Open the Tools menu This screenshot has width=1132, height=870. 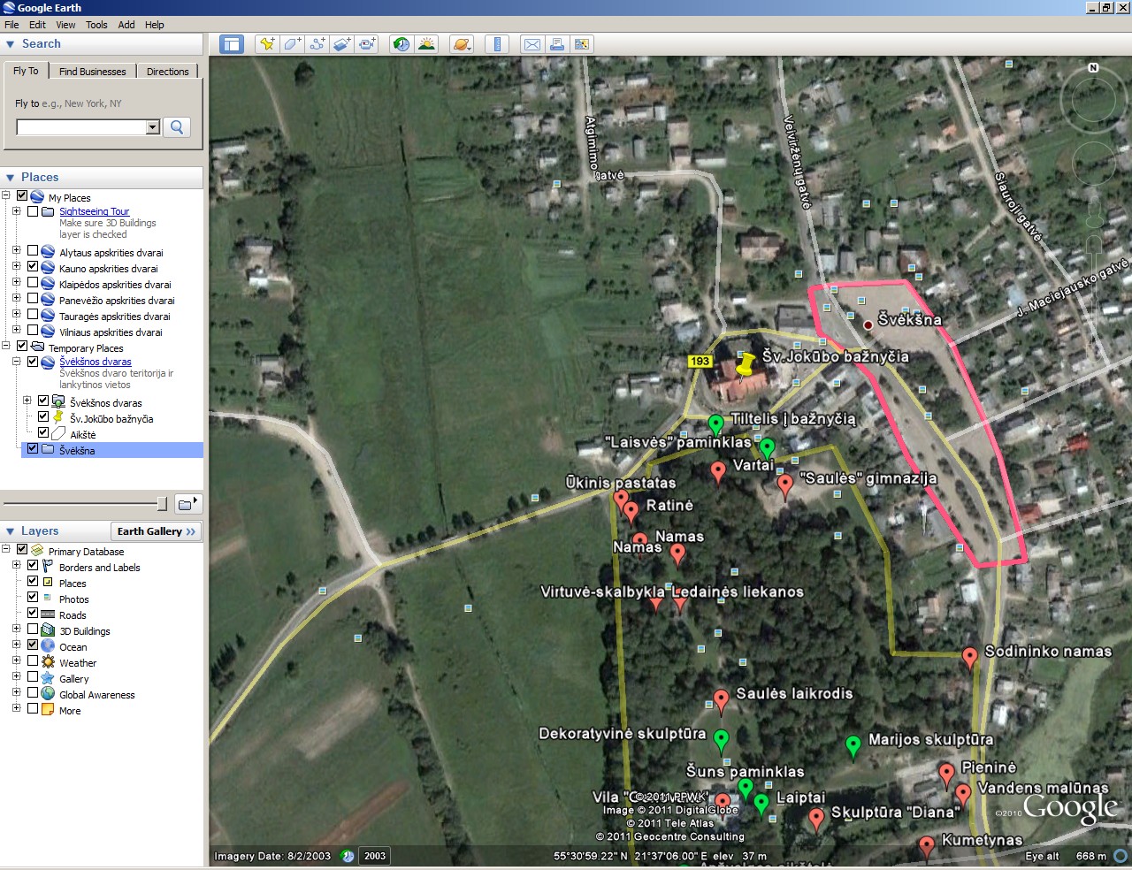[x=96, y=25]
